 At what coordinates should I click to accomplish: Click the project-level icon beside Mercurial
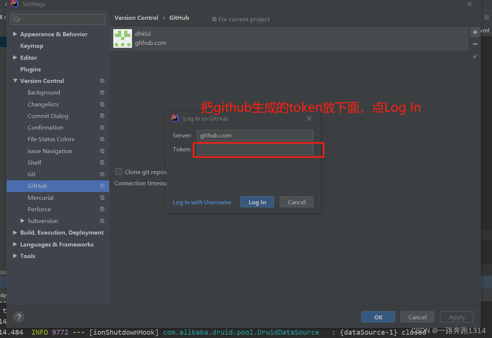102,198
